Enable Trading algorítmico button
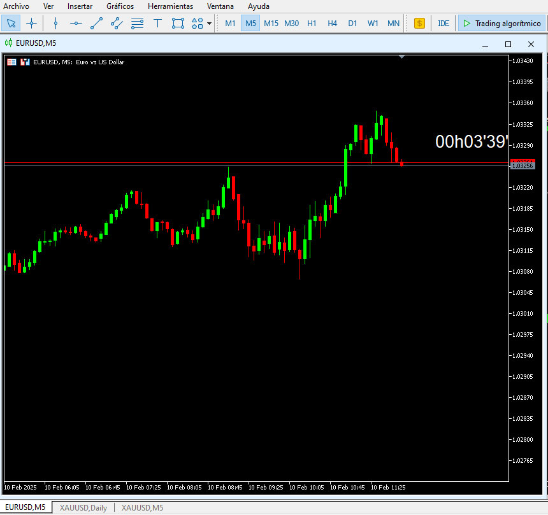 point(502,24)
